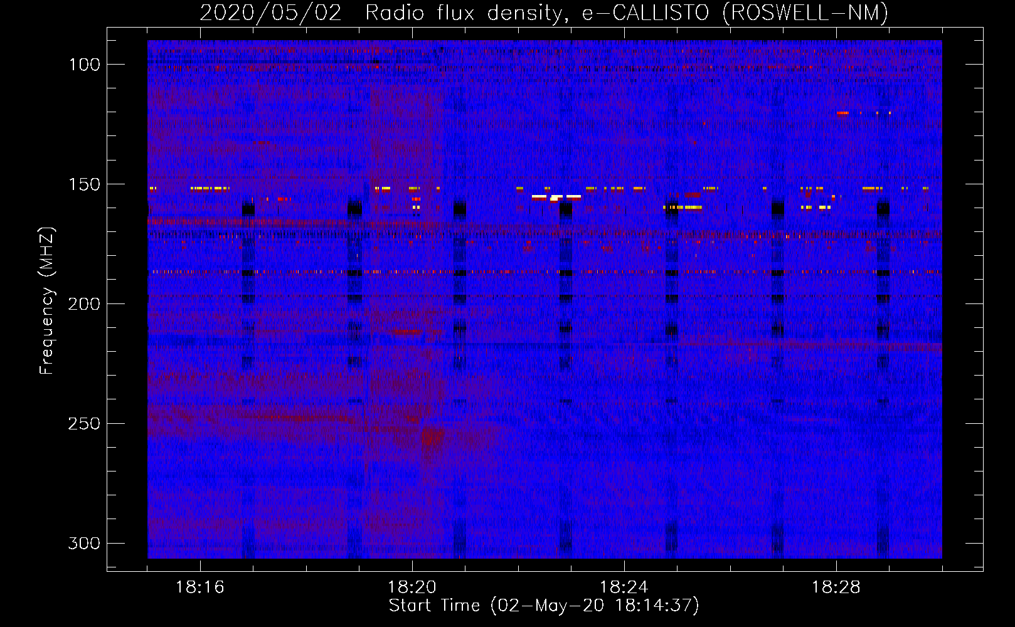Viewport: 1015px width, 627px height.
Task: Click the 300 frequency tick label
Action: pos(85,543)
